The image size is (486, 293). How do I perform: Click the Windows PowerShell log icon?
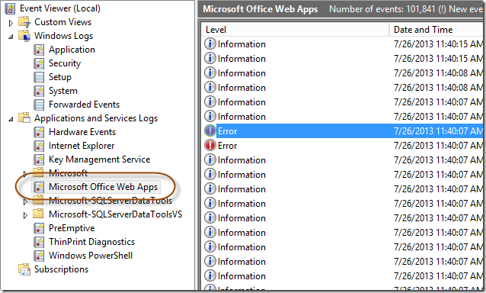(39, 256)
